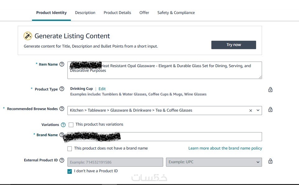Enable the 'This product has variations' checkbox
Viewport: 299px width, 185px height.
point(71,125)
